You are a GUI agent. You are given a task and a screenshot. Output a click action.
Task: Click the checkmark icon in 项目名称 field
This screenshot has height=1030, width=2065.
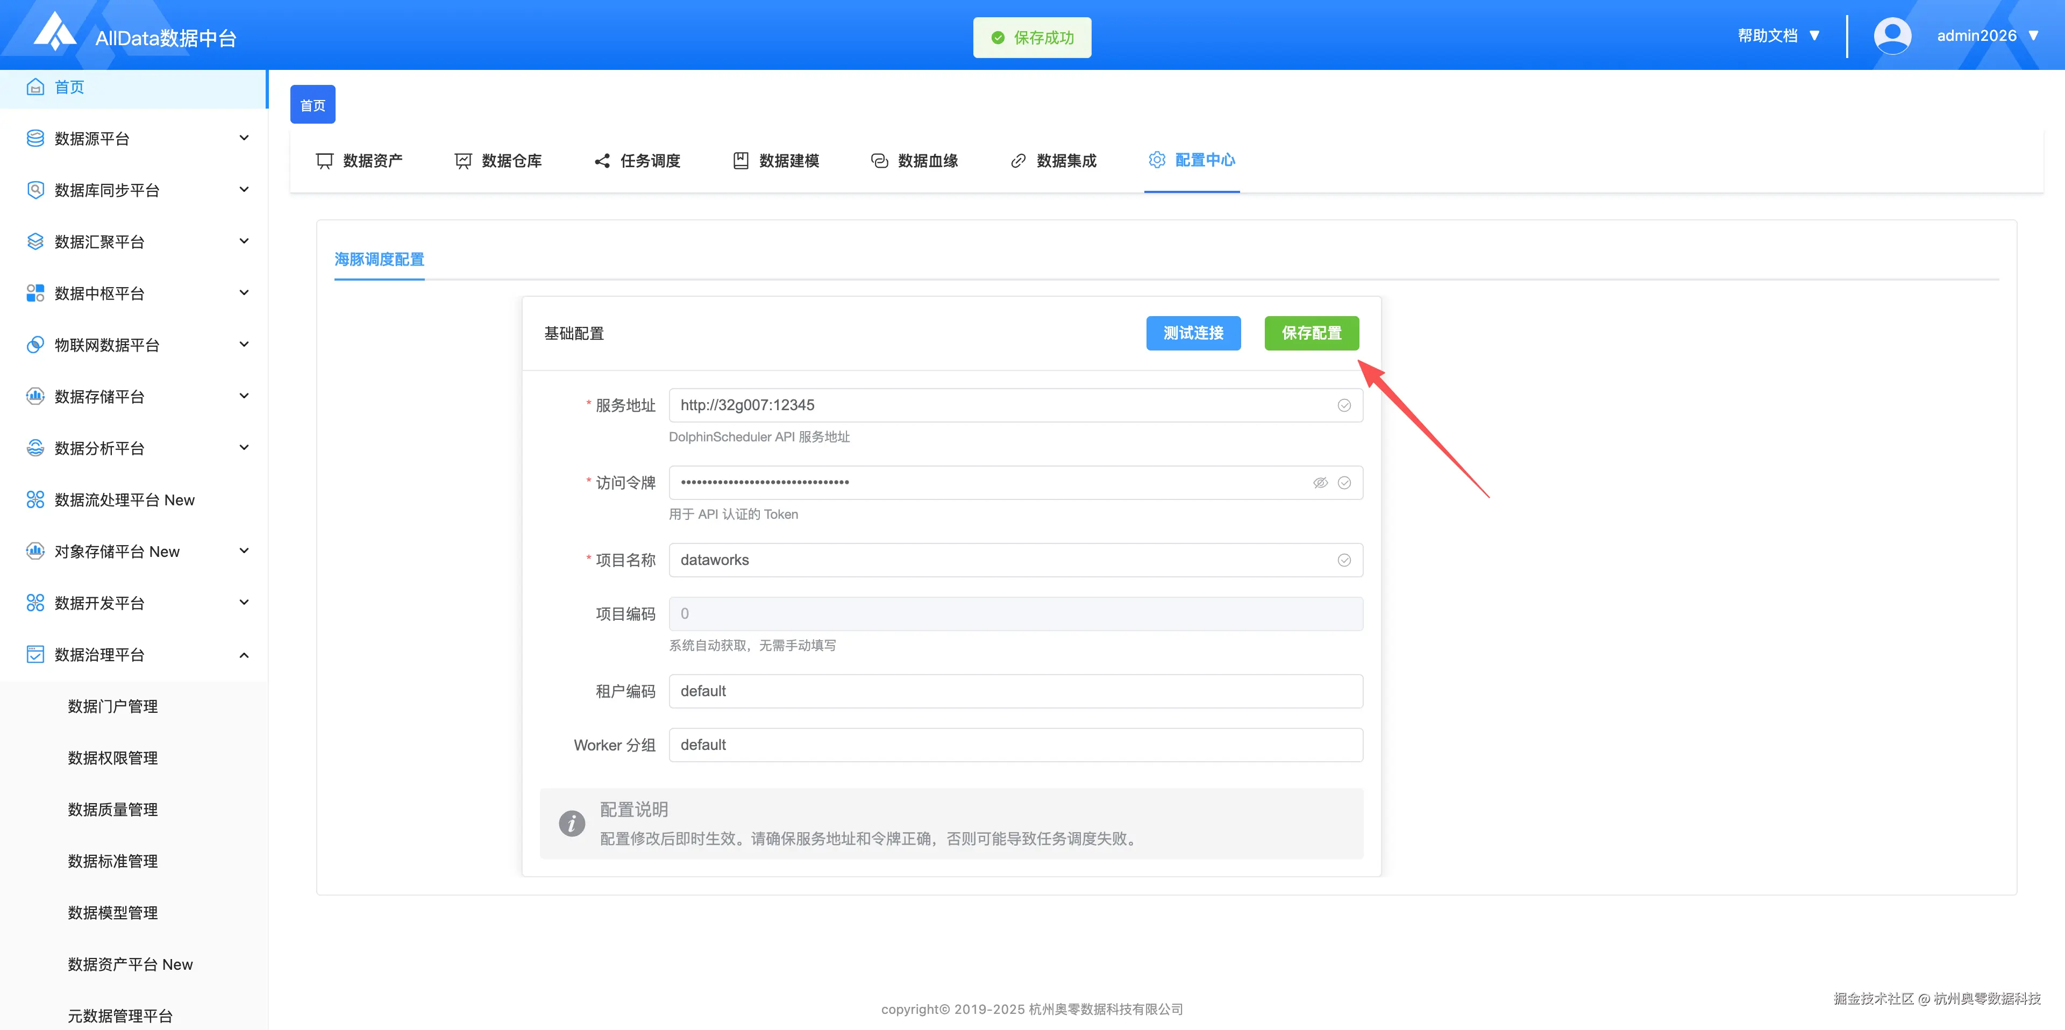1343,560
